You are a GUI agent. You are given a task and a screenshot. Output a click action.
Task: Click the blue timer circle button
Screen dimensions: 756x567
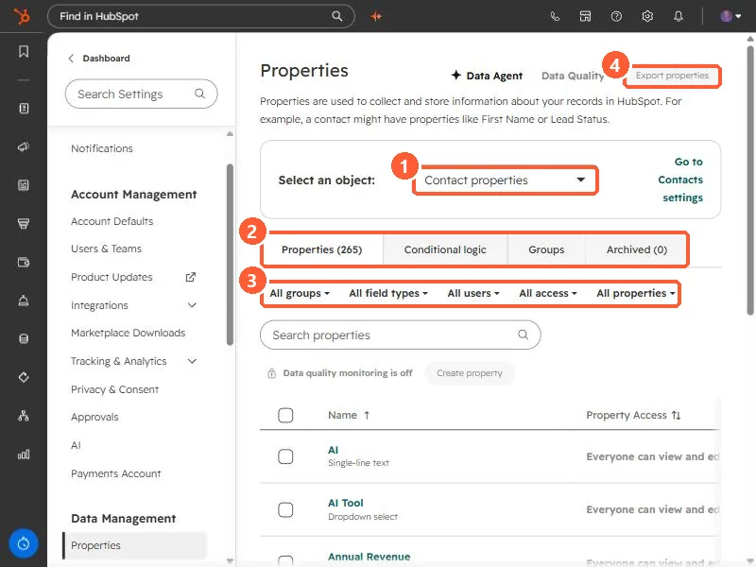(x=23, y=543)
